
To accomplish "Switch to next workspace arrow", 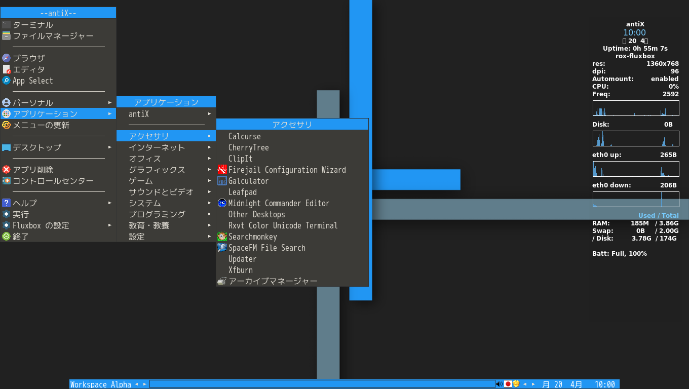I will pos(145,384).
